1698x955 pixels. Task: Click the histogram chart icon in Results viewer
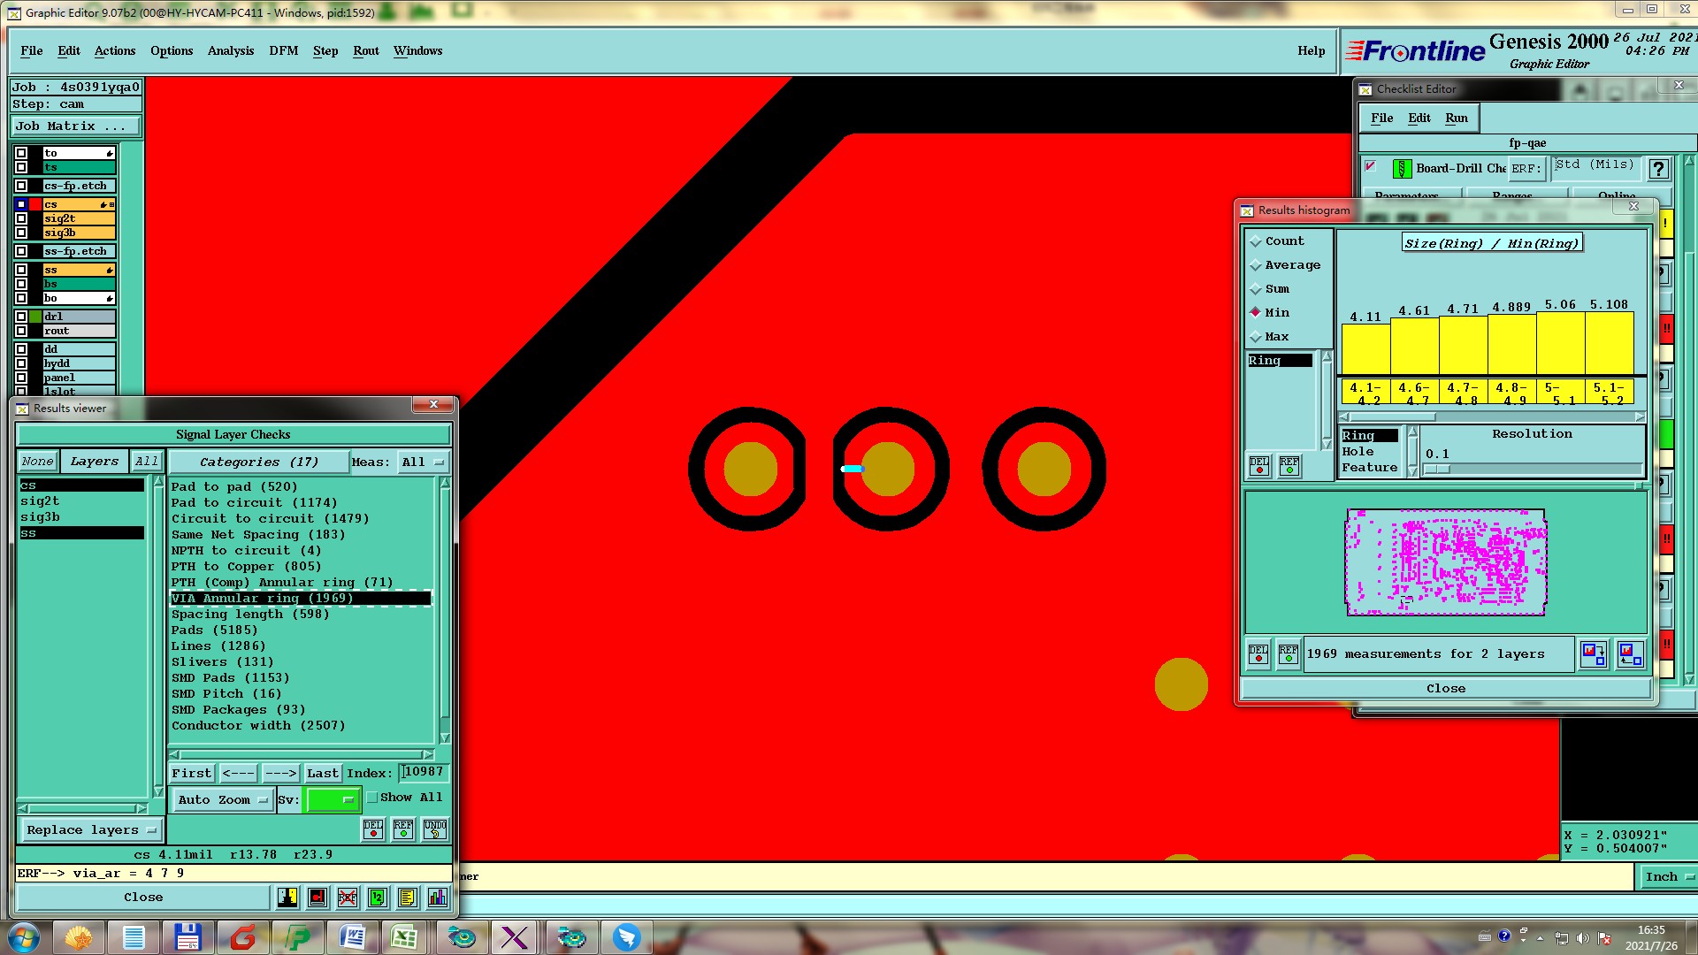pyautogui.click(x=438, y=898)
